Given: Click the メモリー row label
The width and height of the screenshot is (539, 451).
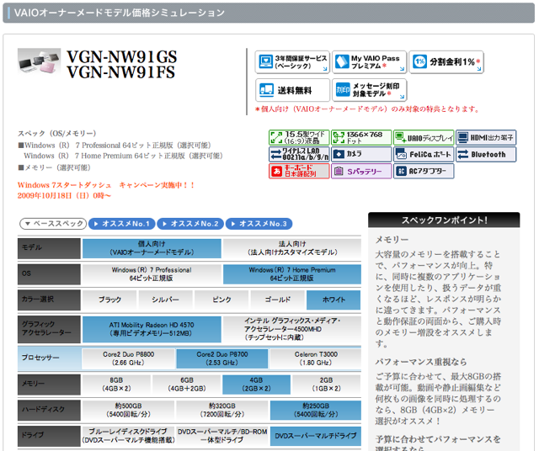Looking at the screenshot, I should (x=49, y=385).
